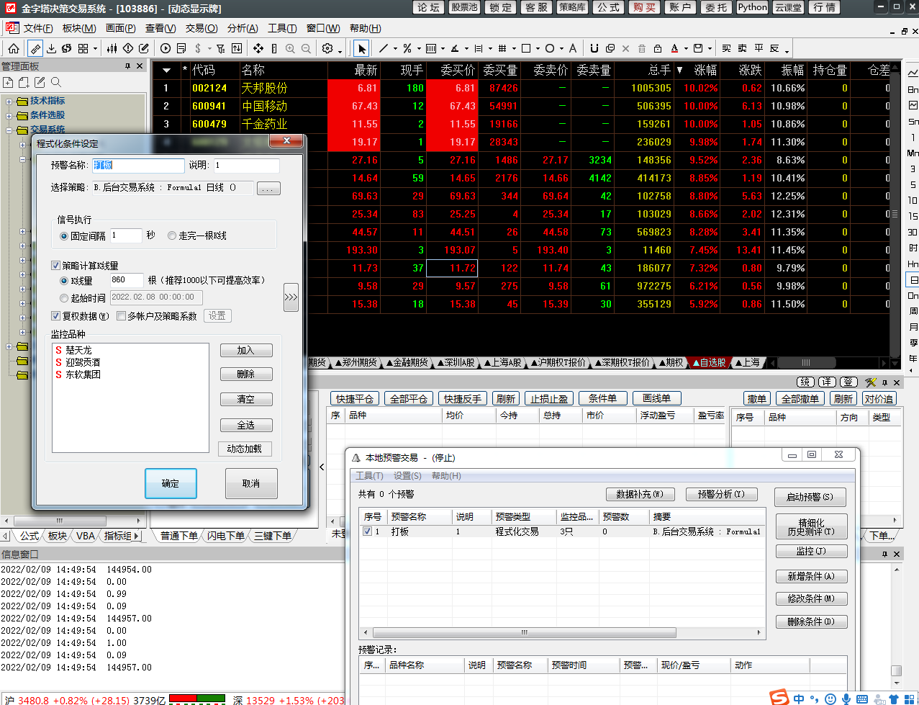Click the 取消 button in the dialog
This screenshot has width=919, height=705.
(x=251, y=483)
